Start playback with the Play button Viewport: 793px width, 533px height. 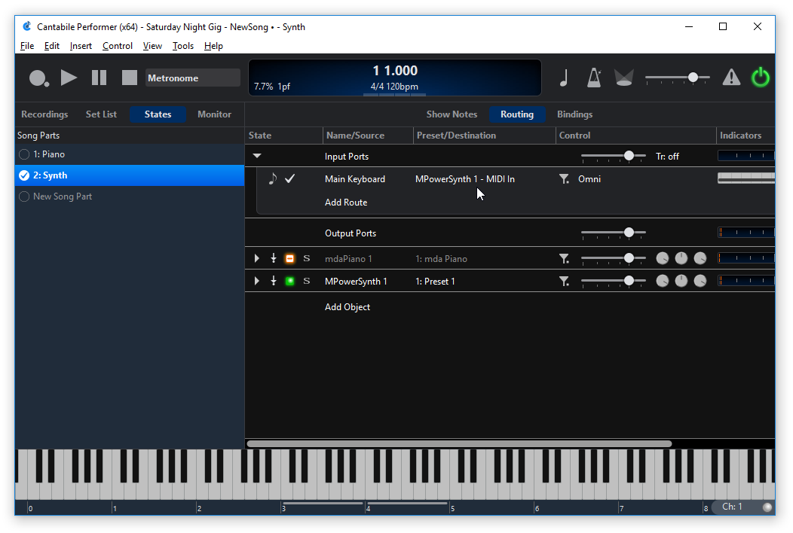(69, 78)
